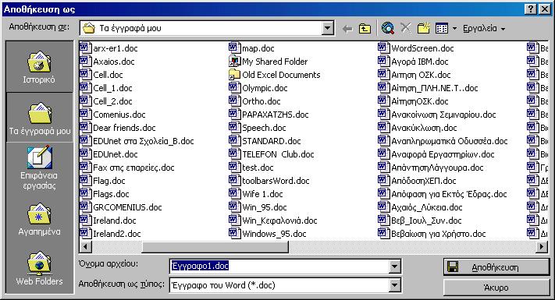Screen dimensions: 555x300
Task: Open the Εργαλεία (Tools) menu
Action: 483,28
